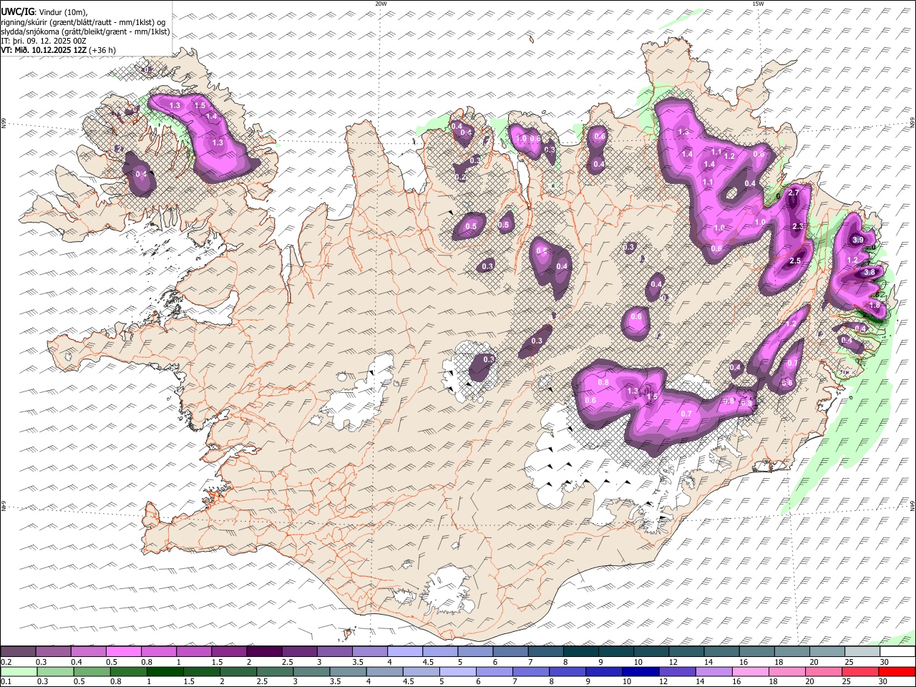Select the light pink swatch between 16 and 18, bottom row
Viewport: 916px width, 687px height.
point(751,671)
